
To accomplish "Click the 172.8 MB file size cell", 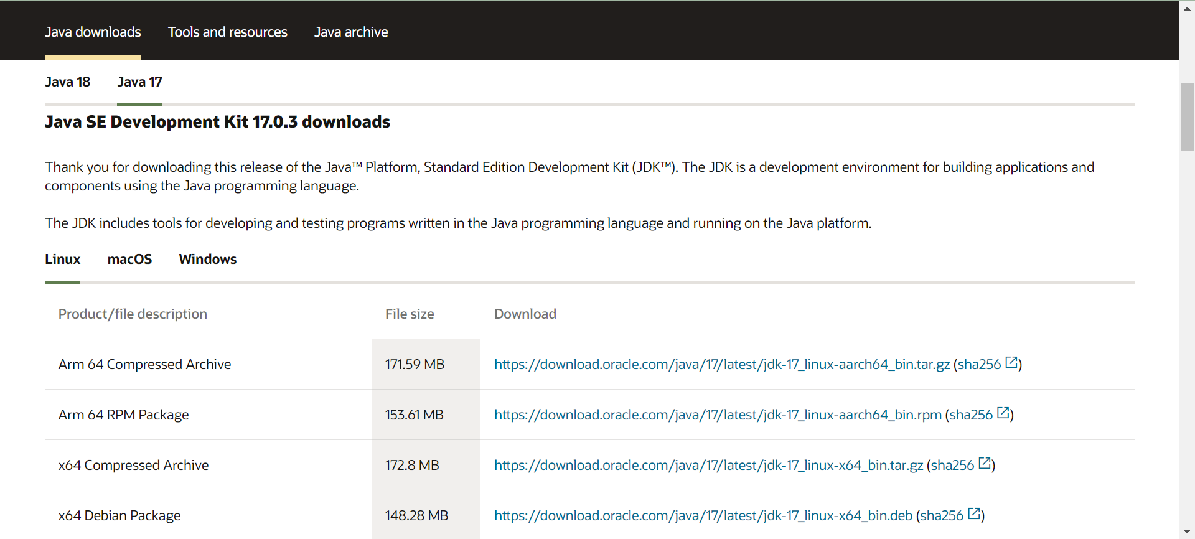I will click(426, 465).
